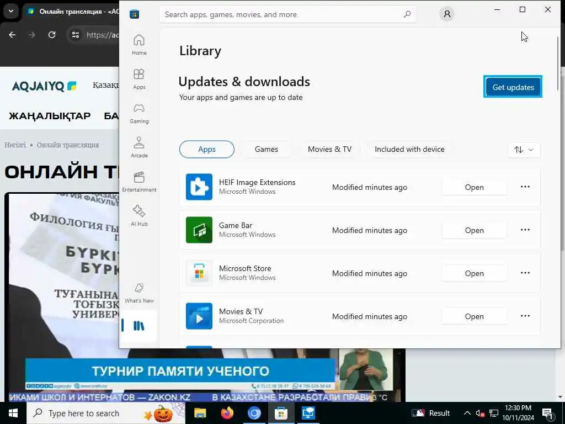Open more options for Game Bar

(x=525, y=230)
